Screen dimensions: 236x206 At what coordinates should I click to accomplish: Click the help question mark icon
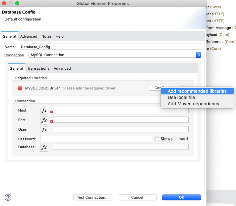pyautogui.click(x=8, y=197)
